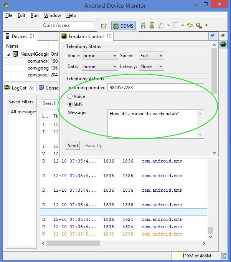Screen dimensions: 231x262
Task: Open the run icon dropdown arrow
Action: (206, 25)
